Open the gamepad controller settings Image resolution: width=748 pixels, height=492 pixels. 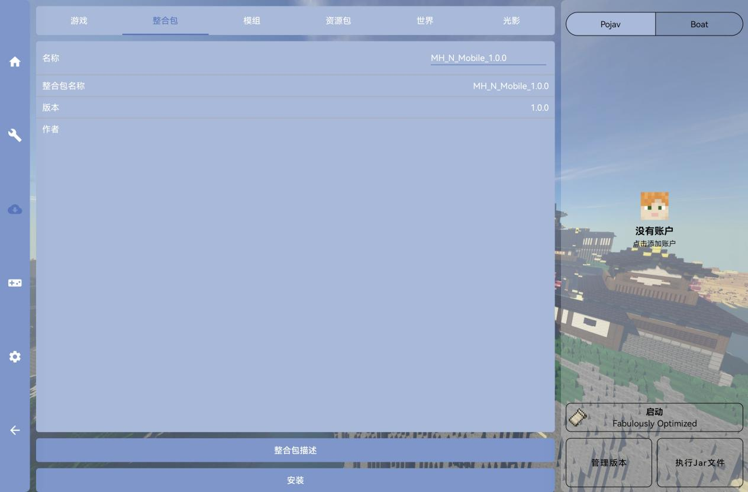point(15,283)
